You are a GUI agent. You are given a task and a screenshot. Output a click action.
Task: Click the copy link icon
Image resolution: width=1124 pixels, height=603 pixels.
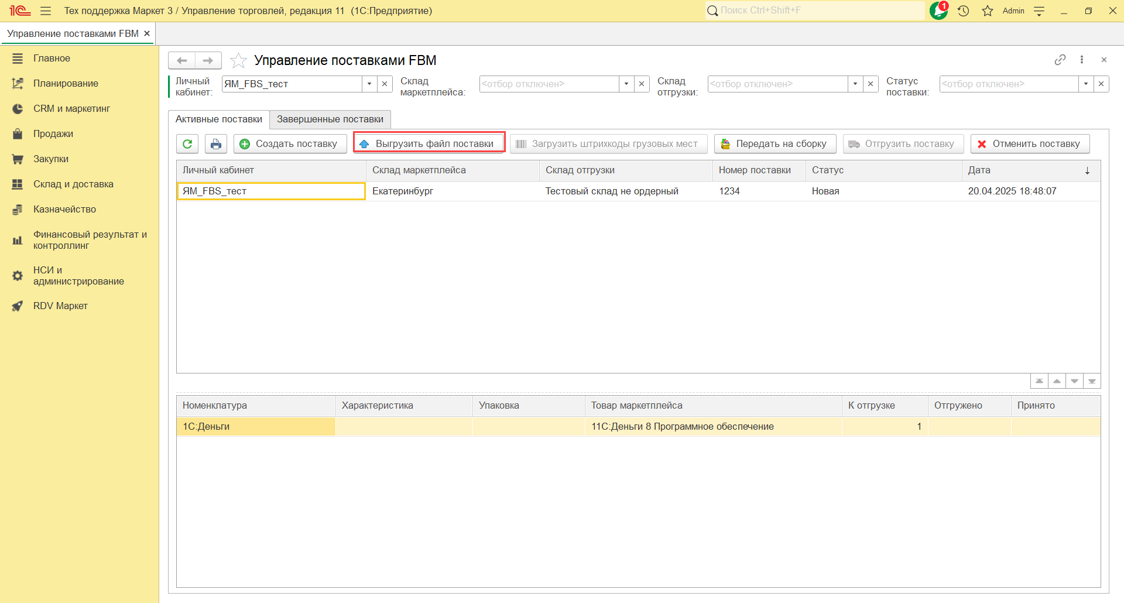1060,60
